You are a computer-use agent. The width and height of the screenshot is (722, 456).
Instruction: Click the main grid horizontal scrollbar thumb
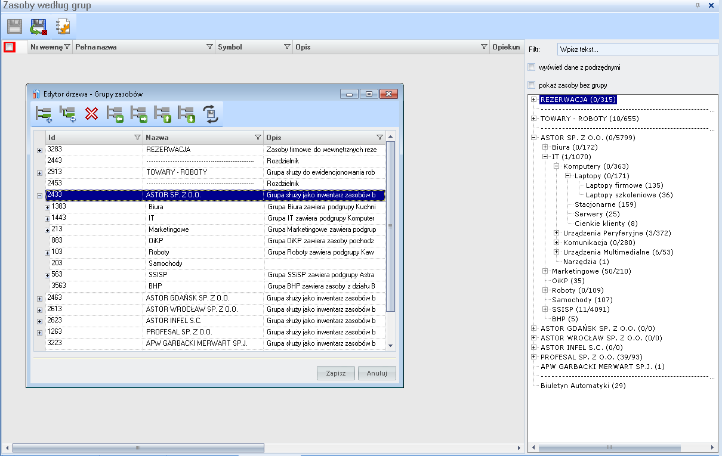click(138, 448)
